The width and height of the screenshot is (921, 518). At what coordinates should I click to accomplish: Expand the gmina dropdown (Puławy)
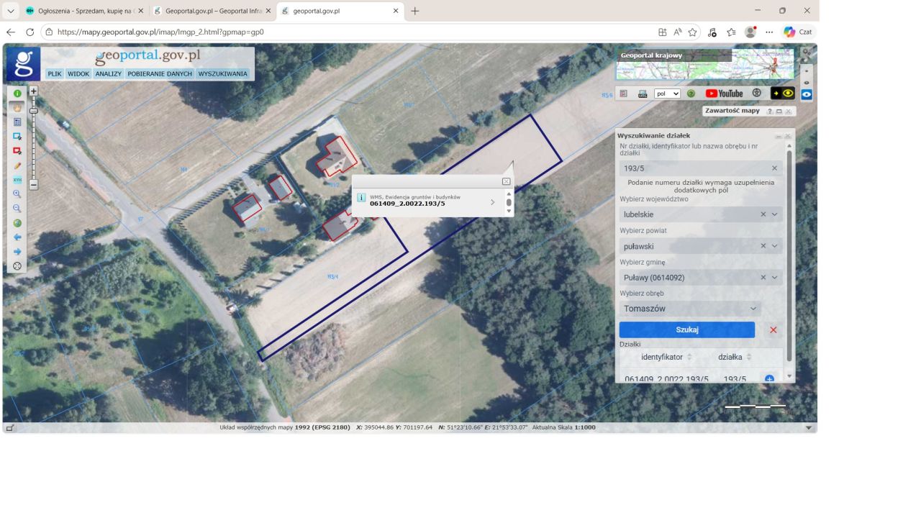(x=775, y=278)
